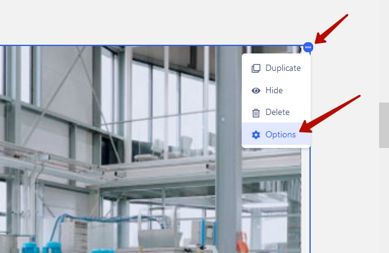Viewport: 389px width, 253px height.
Task: Click the Delete text label
Action: pos(277,113)
